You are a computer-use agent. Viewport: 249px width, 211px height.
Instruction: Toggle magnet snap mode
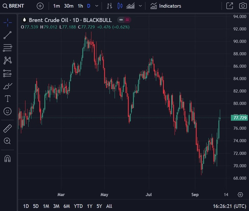click(x=7, y=159)
